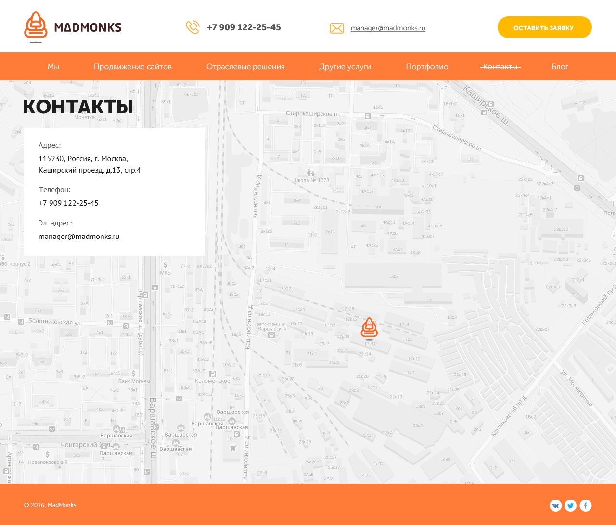Open the Twitter social icon
The width and height of the screenshot is (616, 525).
[570, 505]
